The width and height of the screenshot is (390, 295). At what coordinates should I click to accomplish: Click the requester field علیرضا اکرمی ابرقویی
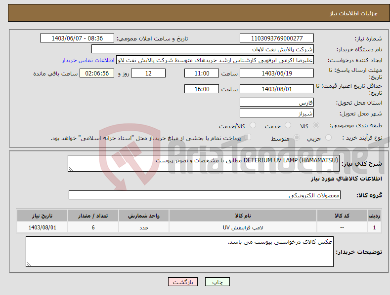click(215, 60)
